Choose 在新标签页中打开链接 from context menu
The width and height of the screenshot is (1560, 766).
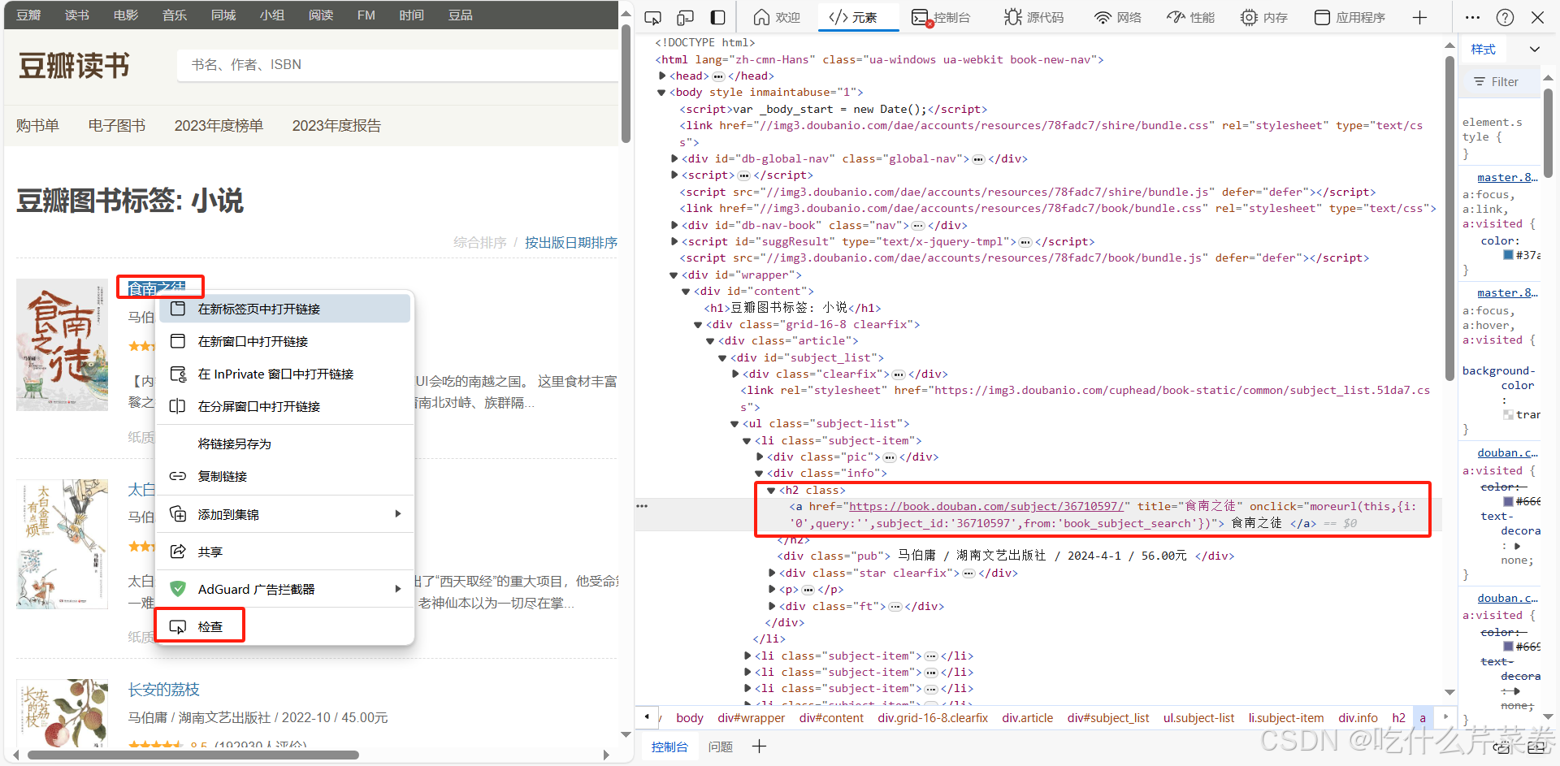point(284,309)
